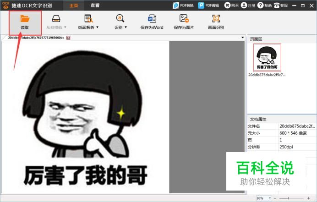Click the 注册 user icon
Image resolution: width=317 pixels, height=202 pixels.
244,5
